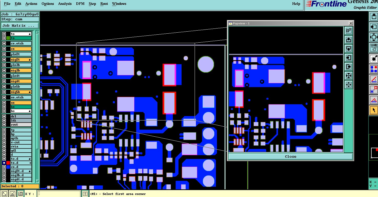Open the File menu

7,4
